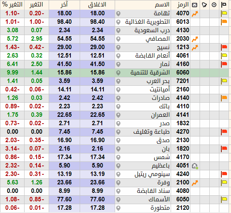Click the orange flag in row 6013
This screenshot has width=231, height=213.
[224, 22]
